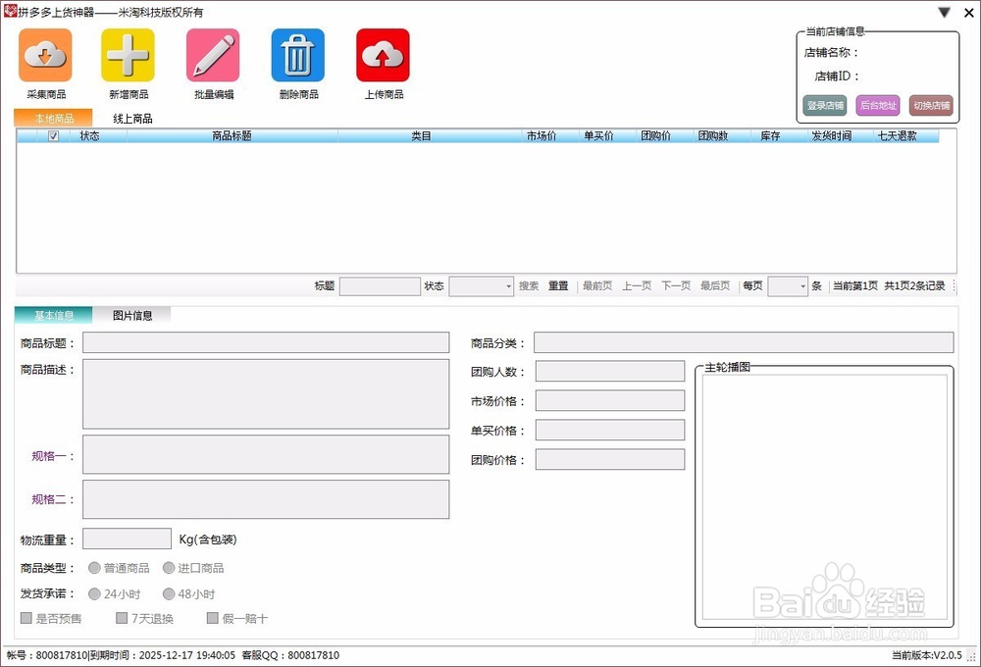Screen dimensions: 981x667
Task: Open the triangle menu in title bar
Action: pyautogui.click(x=945, y=12)
